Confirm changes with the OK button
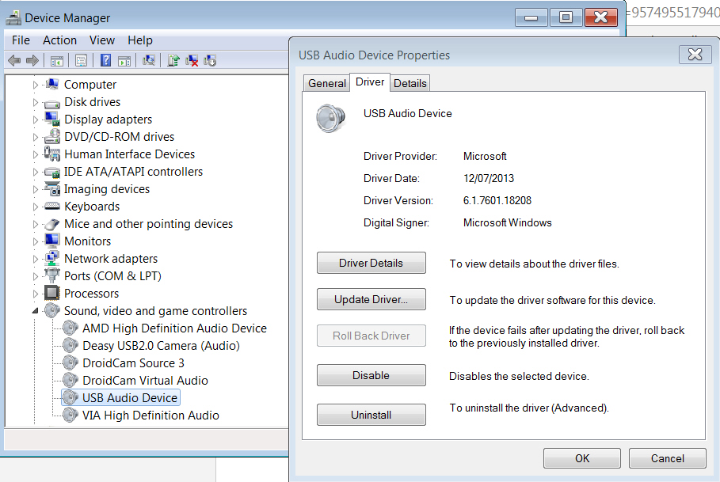Image resolution: width=720 pixels, height=482 pixels. (x=581, y=458)
